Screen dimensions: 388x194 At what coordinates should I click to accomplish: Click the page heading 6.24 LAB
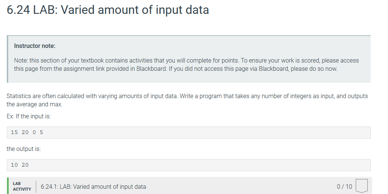[108, 10]
